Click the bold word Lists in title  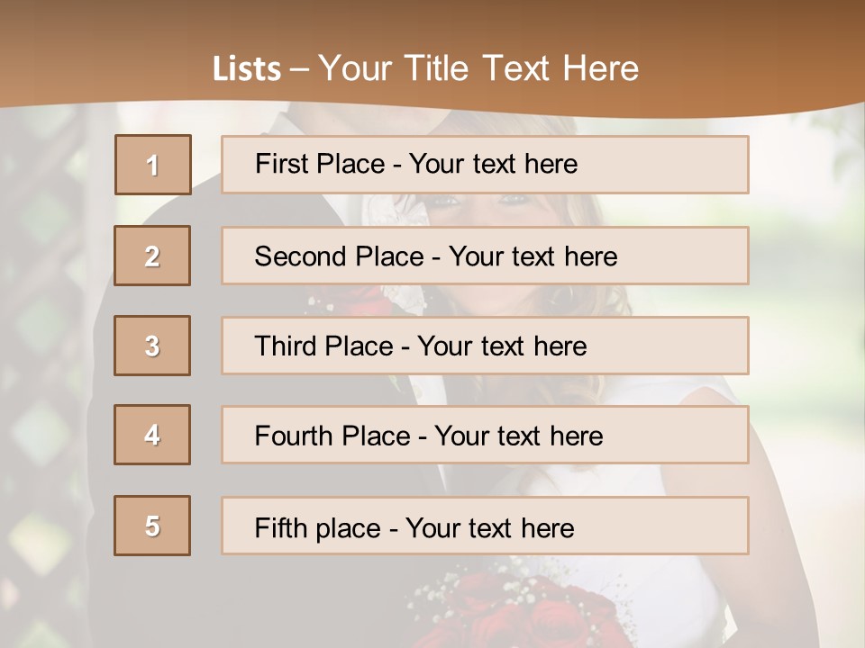pyautogui.click(x=247, y=68)
